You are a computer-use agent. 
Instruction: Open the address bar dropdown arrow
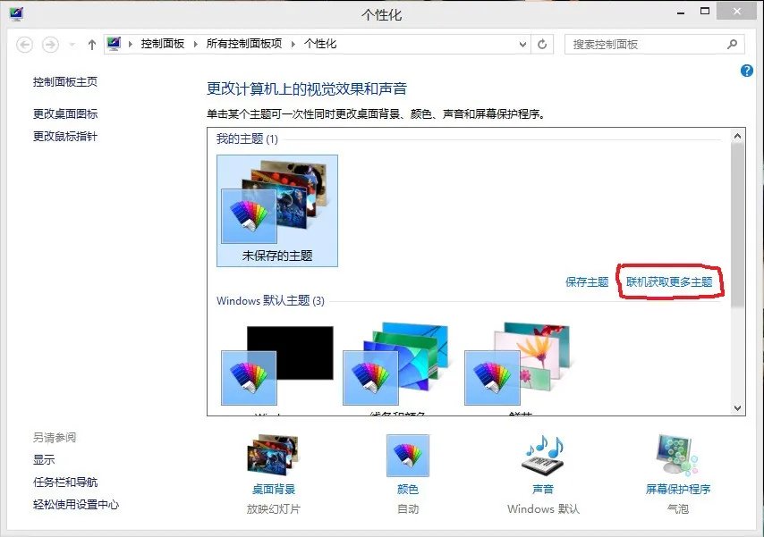pos(522,43)
